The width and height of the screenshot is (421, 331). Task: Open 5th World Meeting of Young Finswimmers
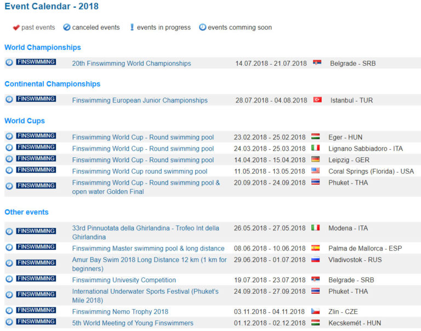click(x=133, y=323)
